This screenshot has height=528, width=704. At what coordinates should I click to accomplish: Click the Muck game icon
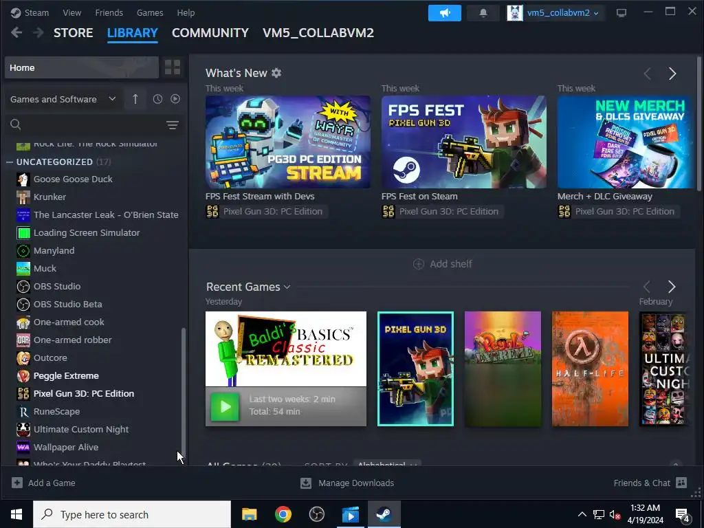coord(23,269)
